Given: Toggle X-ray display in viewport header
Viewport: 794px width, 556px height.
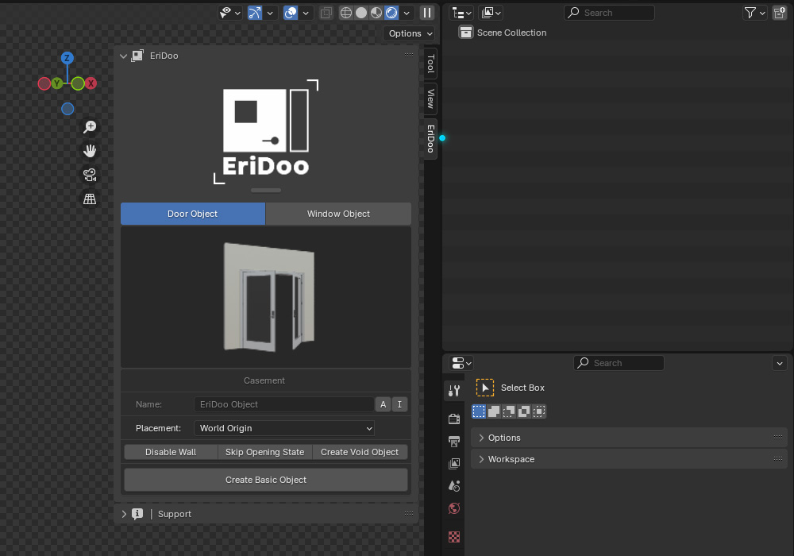Looking at the screenshot, I should [x=326, y=13].
